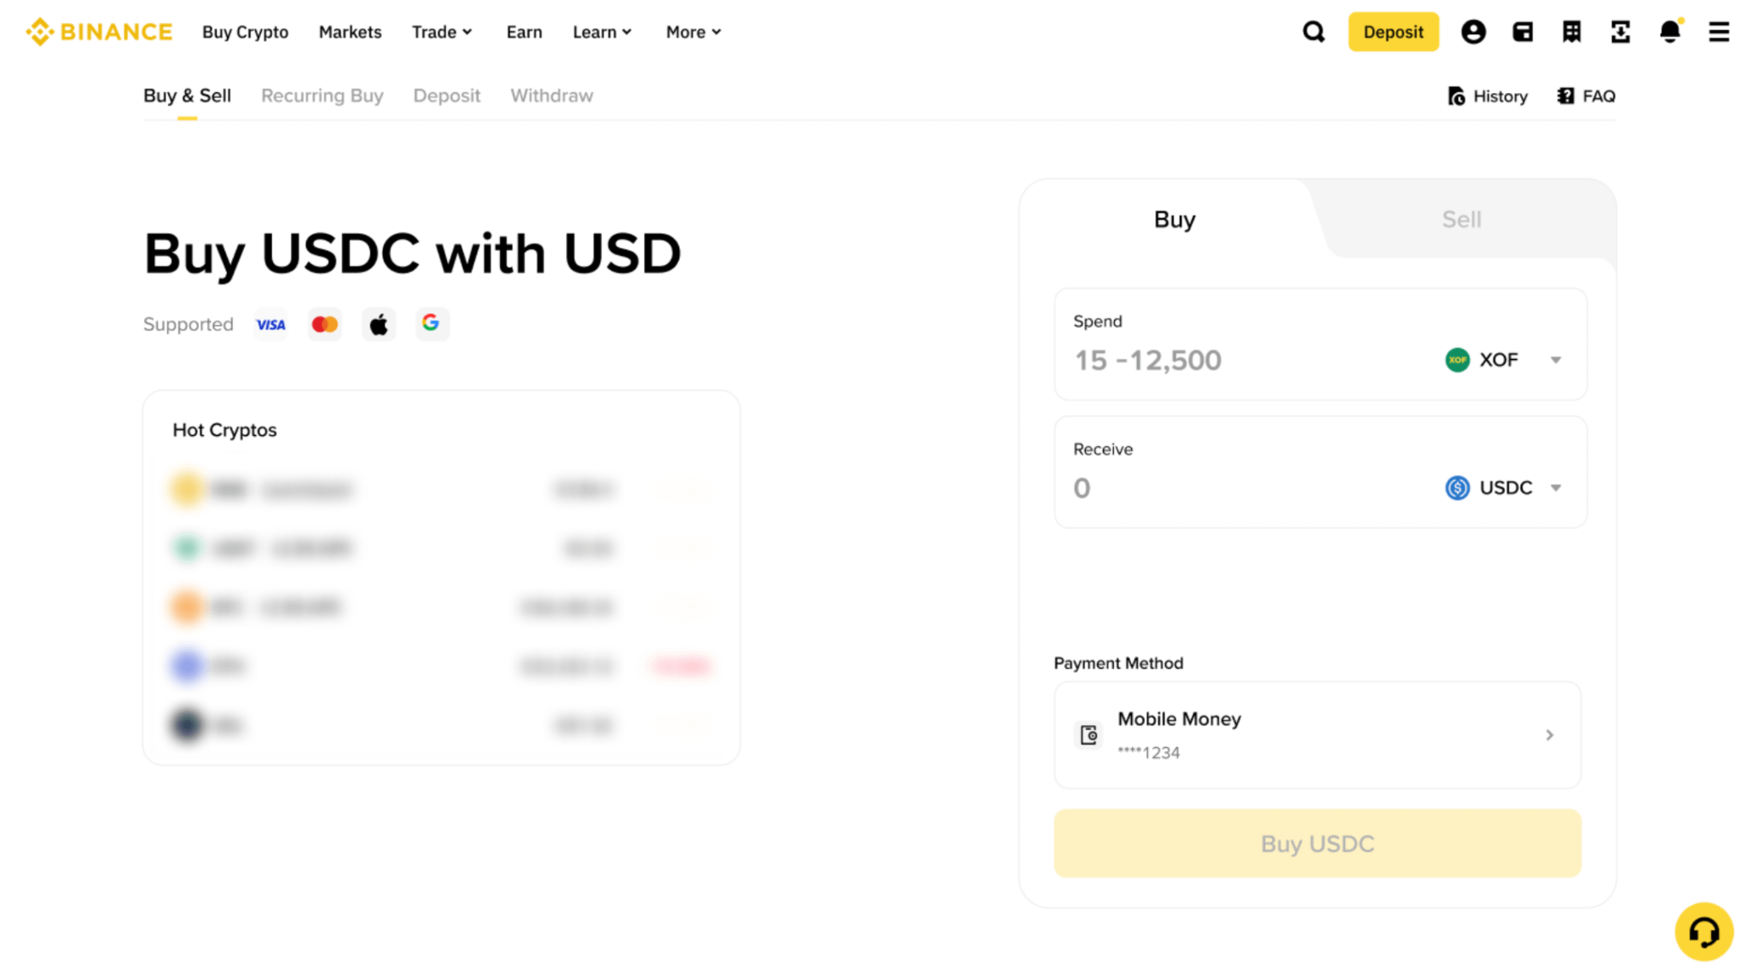
Task: Click the Buy USDC button
Action: [x=1317, y=843]
